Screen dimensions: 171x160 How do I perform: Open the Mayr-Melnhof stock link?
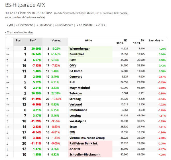(x=80, y=88)
